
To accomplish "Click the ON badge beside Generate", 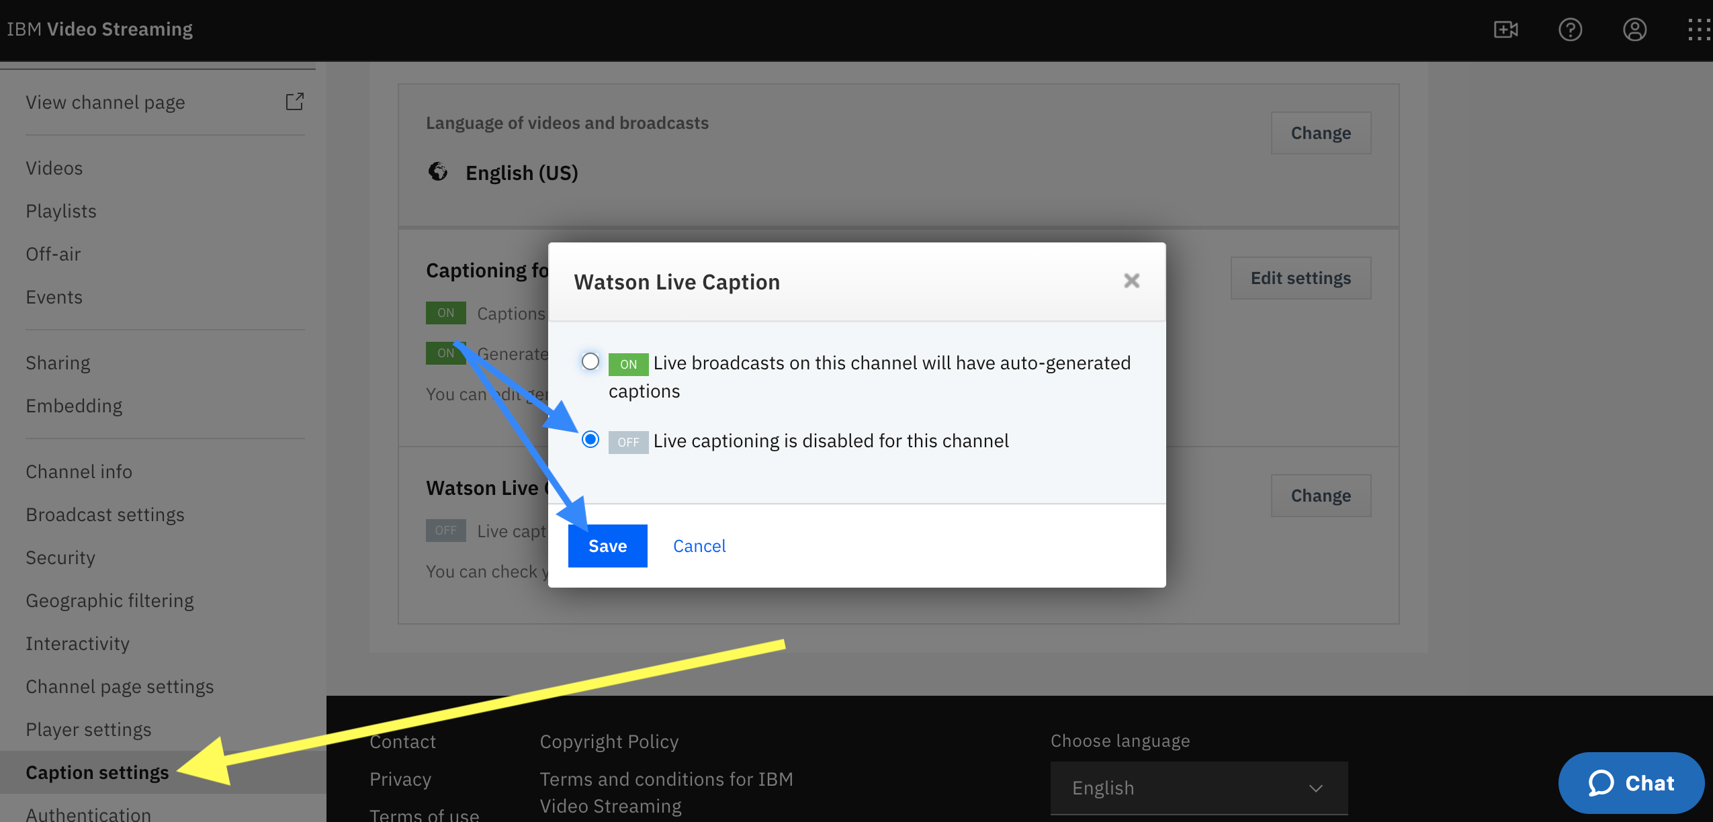I will 445,353.
